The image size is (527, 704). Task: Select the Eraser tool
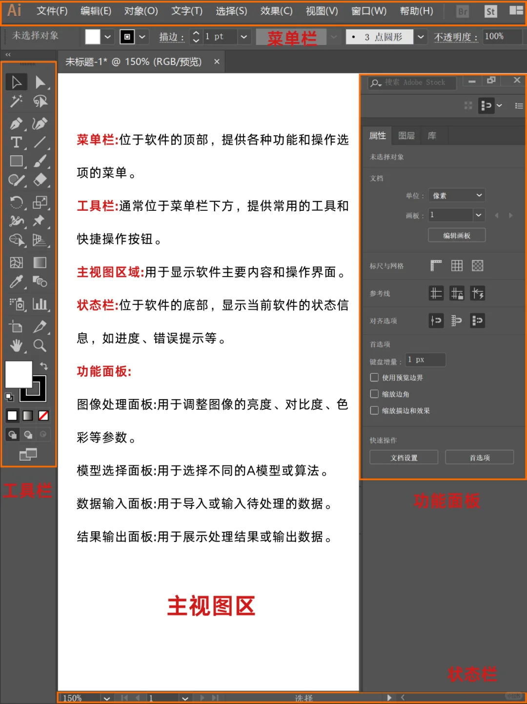point(40,180)
